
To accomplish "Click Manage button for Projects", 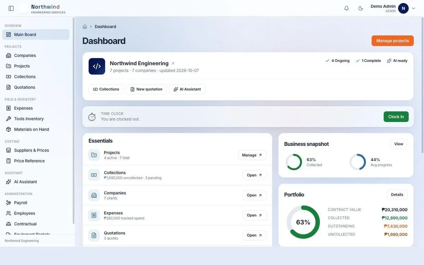I will 252,155.
